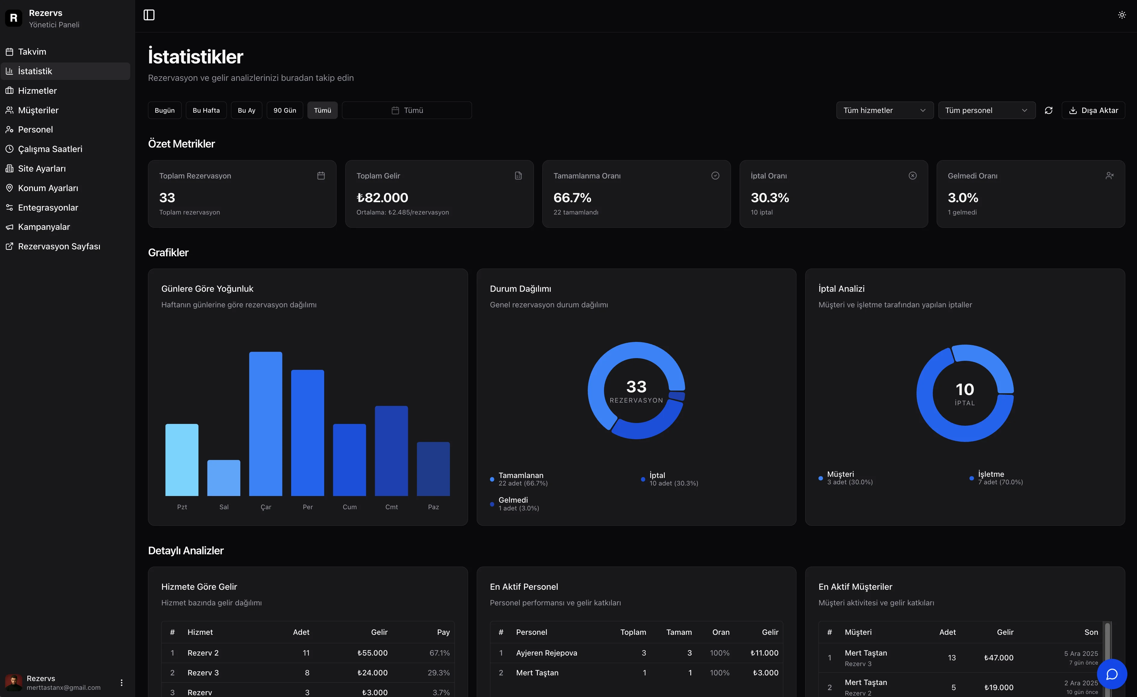The height and width of the screenshot is (697, 1137).
Task: Toggle the sidebar with the panel icon
Action: tap(149, 15)
